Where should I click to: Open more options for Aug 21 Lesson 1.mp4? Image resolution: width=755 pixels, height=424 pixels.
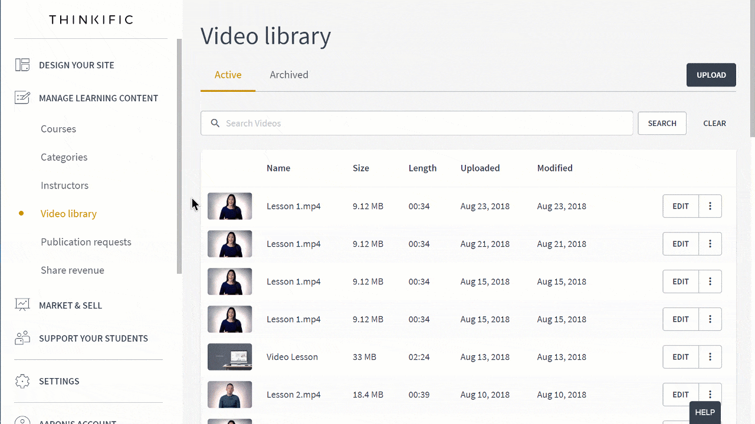[710, 244]
